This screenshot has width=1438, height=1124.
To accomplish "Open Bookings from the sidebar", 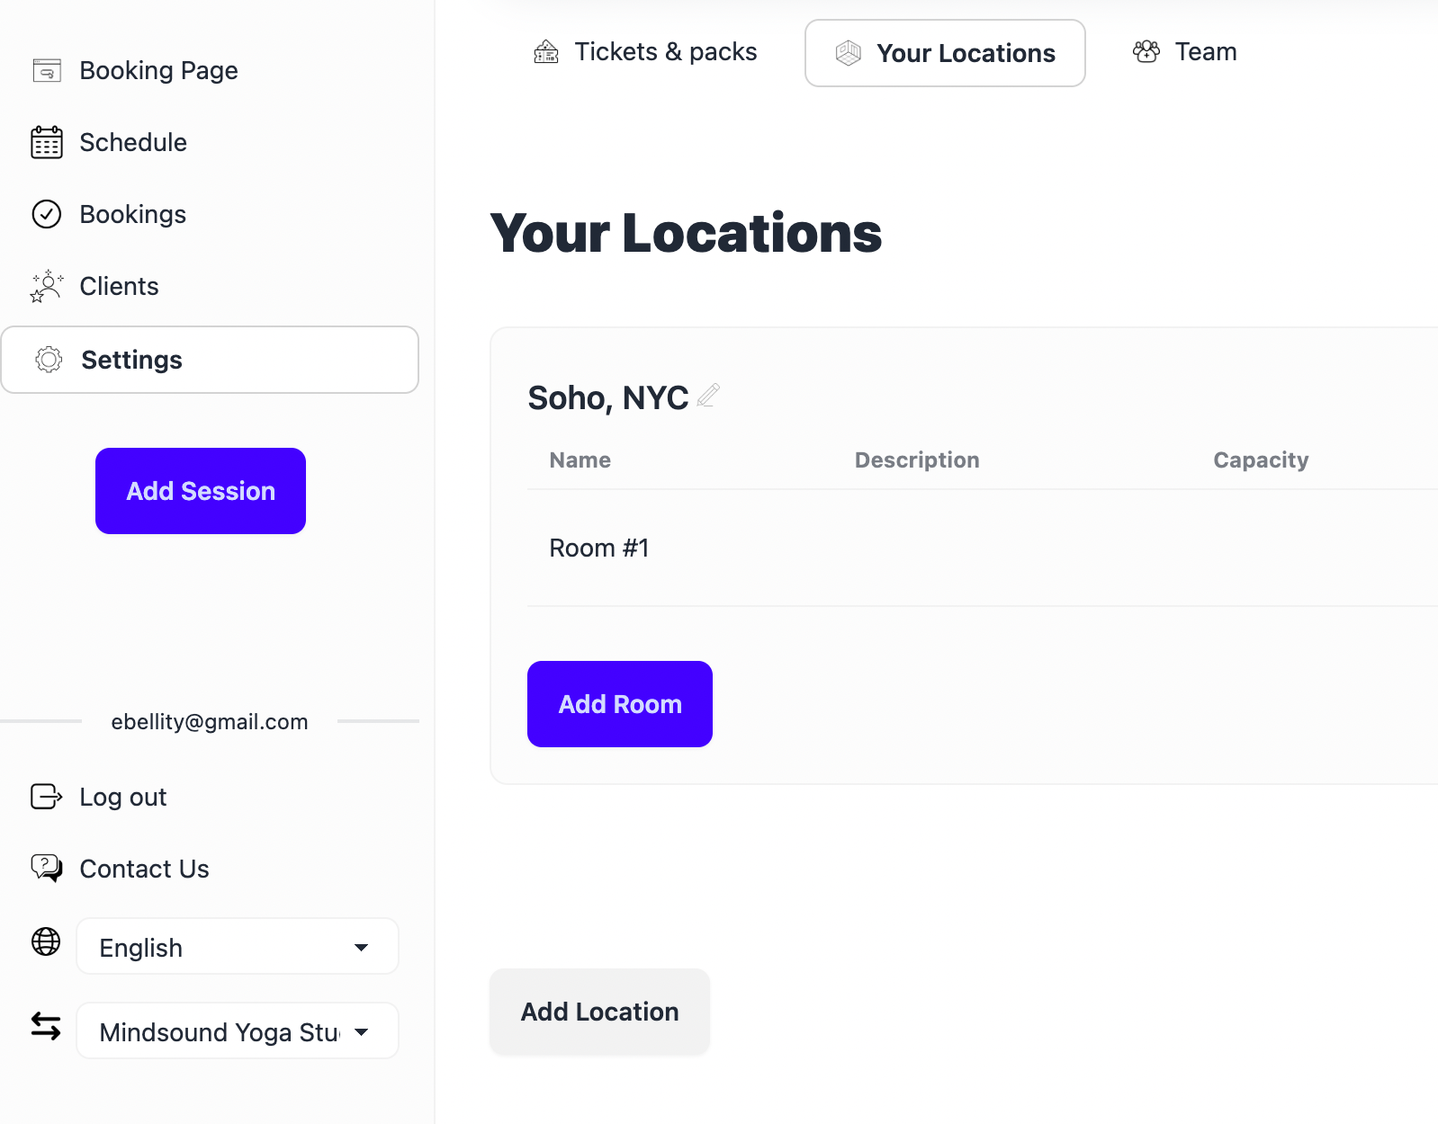I will 132,214.
